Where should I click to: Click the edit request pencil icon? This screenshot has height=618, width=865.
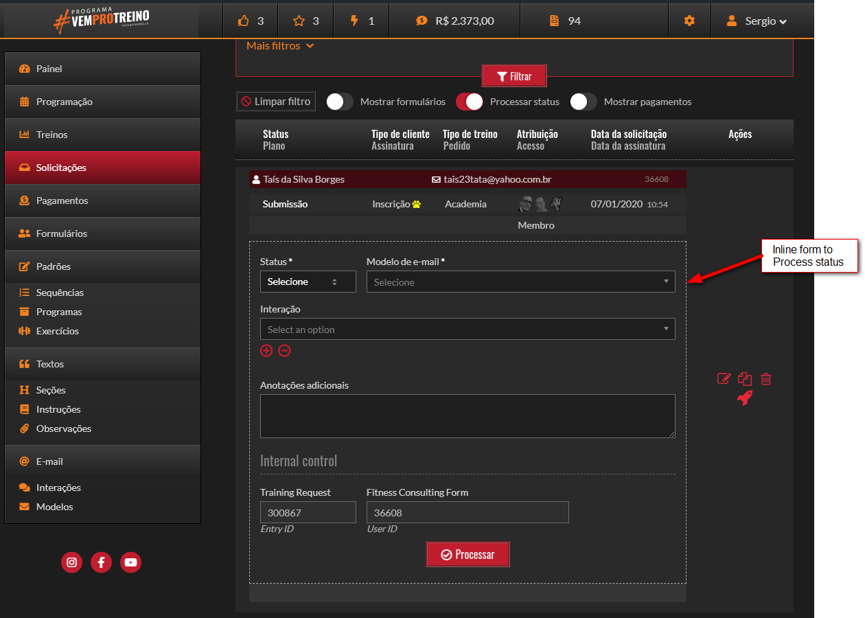[x=724, y=378]
